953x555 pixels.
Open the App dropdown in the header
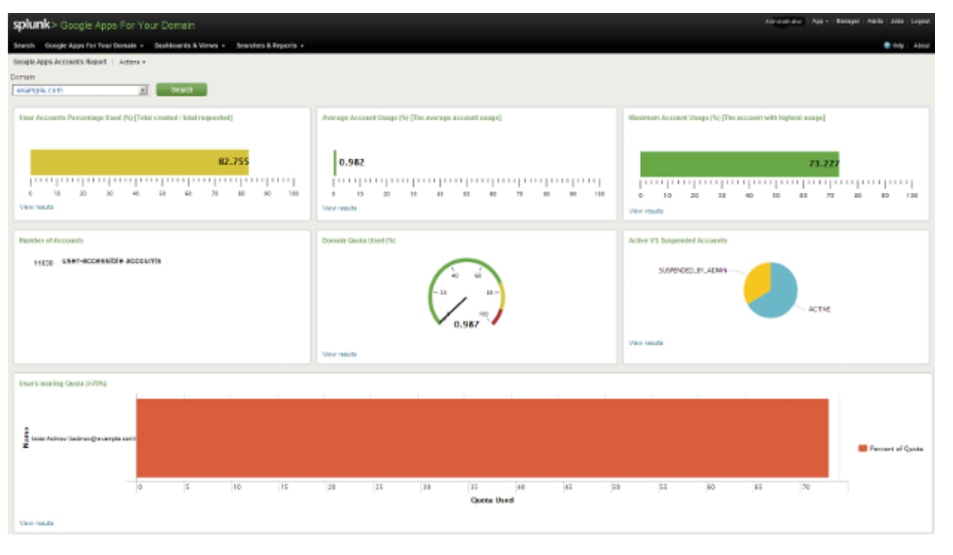pyautogui.click(x=820, y=21)
